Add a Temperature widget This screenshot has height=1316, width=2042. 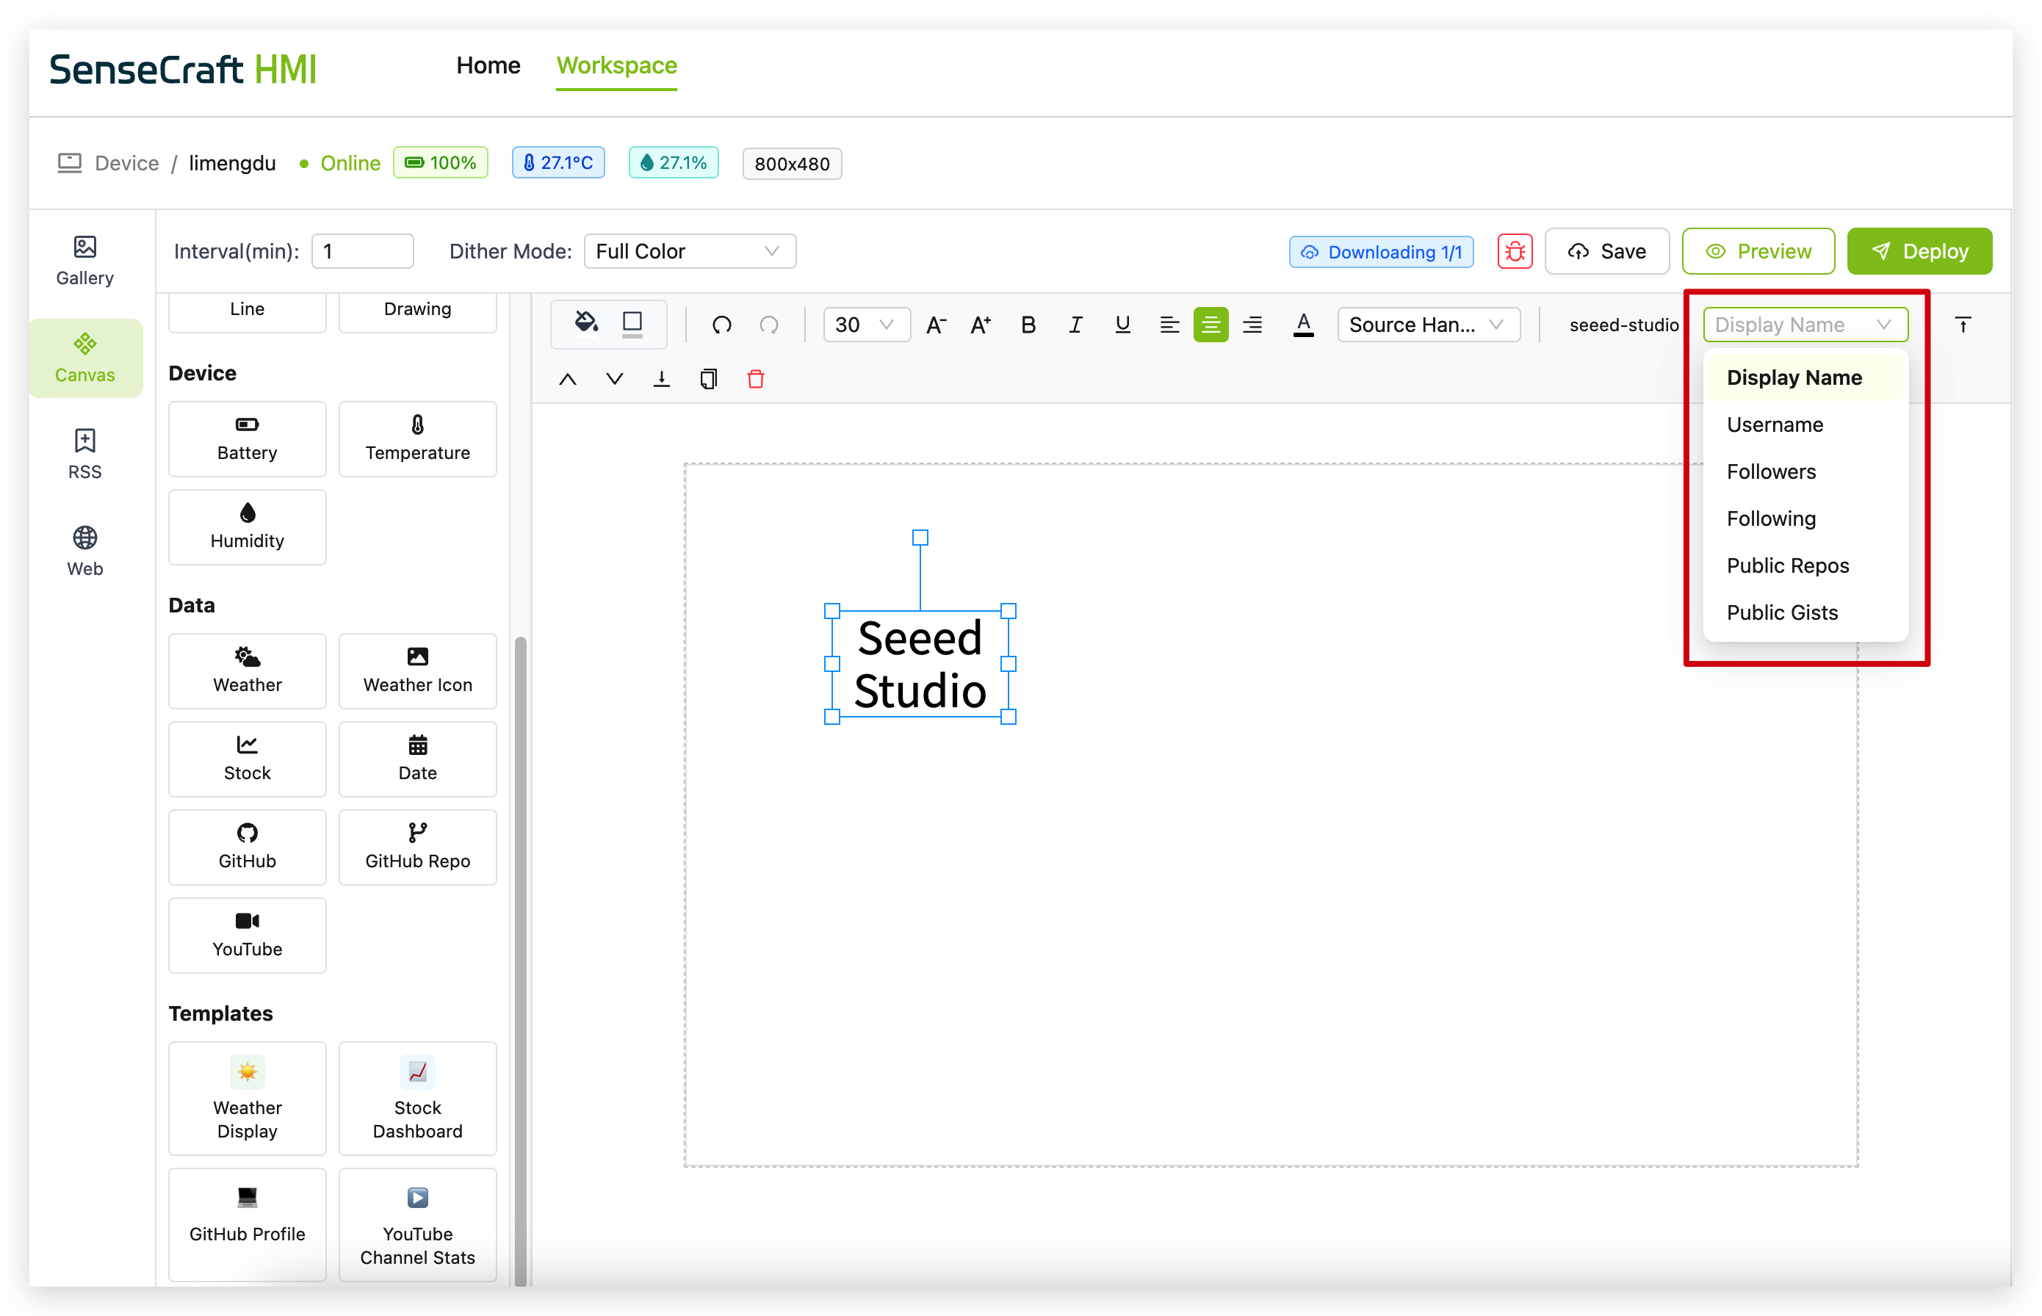tap(417, 439)
